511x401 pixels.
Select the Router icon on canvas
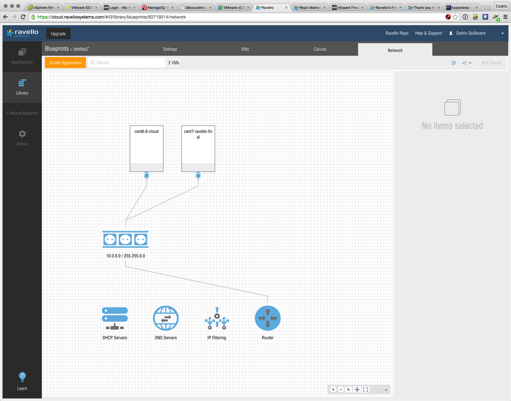click(x=267, y=318)
